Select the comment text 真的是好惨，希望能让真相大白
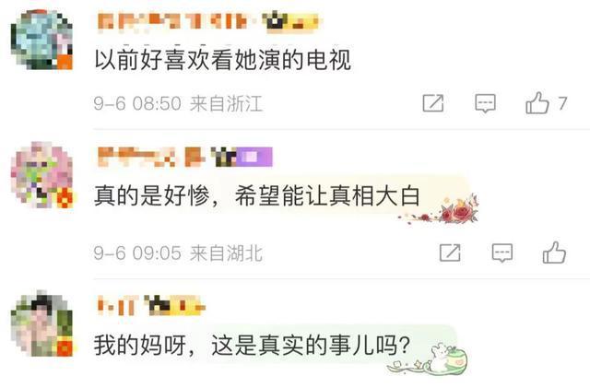Viewport: 590px width, 388px height. pos(256,195)
